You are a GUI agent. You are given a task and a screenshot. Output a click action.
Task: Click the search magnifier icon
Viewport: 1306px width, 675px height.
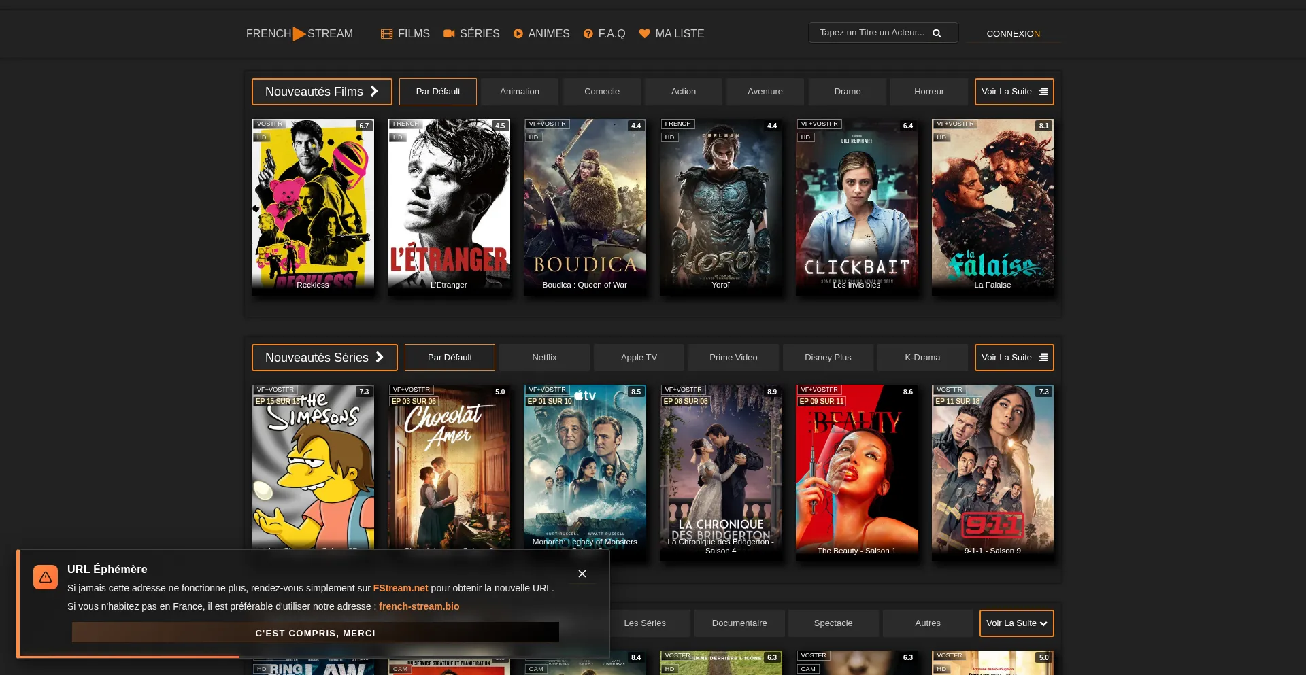[x=937, y=33]
